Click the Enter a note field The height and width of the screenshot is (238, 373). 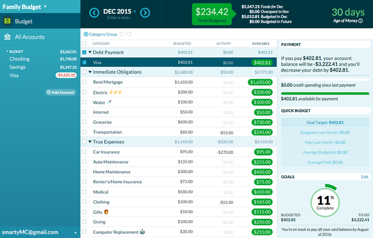tap(119, 17)
